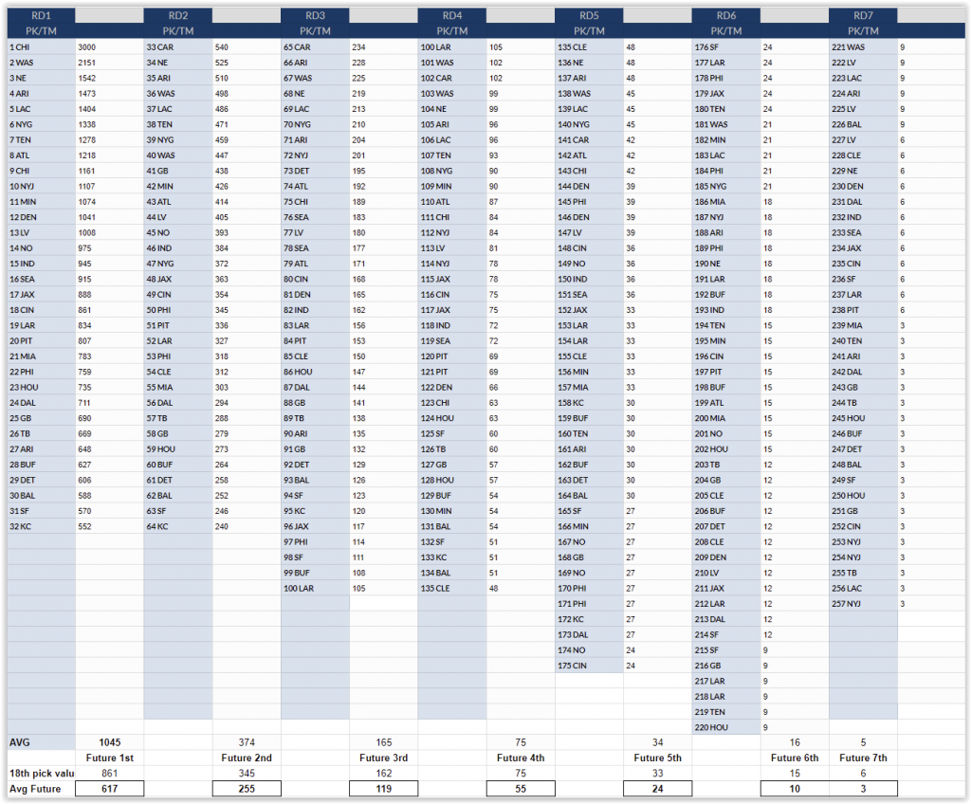Select the 1045 average value cell
971x804 pixels.
[107, 742]
